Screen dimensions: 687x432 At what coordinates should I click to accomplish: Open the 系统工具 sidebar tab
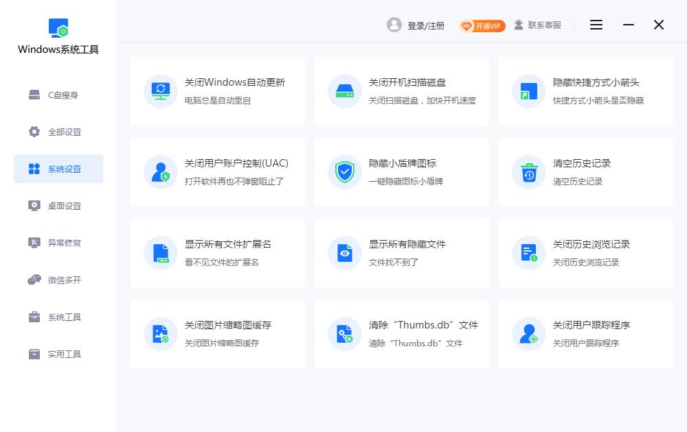click(58, 317)
